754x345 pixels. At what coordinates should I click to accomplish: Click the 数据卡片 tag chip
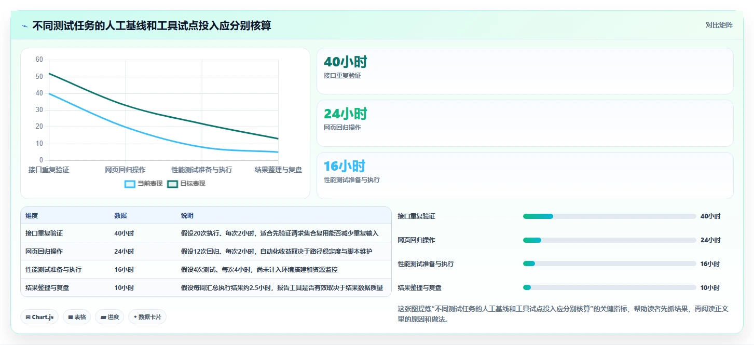point(147,317)
